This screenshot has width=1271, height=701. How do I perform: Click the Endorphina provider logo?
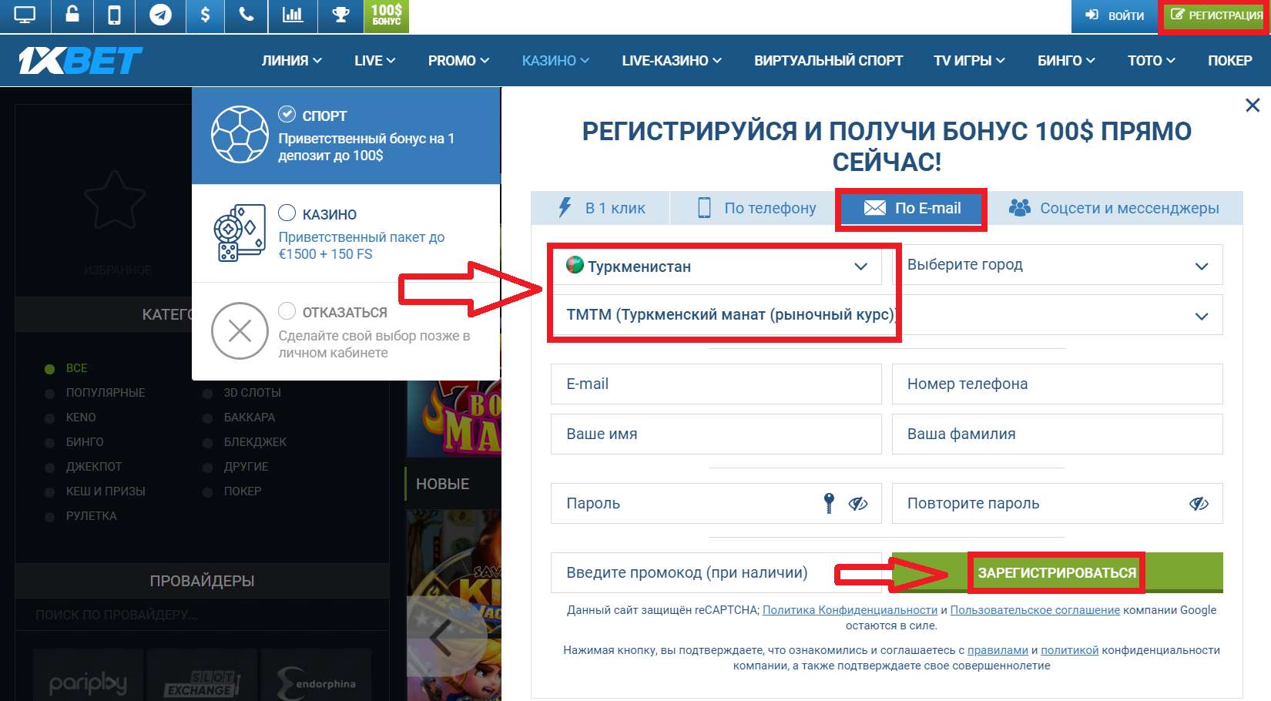point(316,683)
